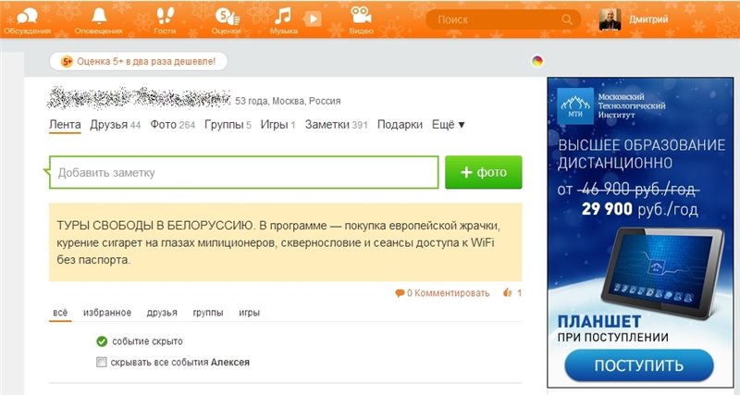Click the Оценка 5+ в два раза дешевле promo

click(139, 61)
